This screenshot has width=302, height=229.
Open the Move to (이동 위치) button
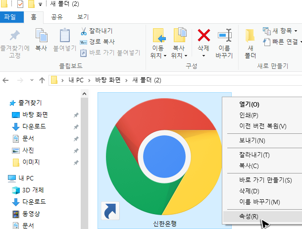coord(158,44)
